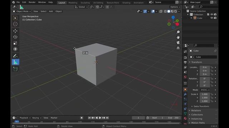Toggle Cube visibility eye in outliner
The height and width of the screenshot is (128, 229).
point(211,18)
